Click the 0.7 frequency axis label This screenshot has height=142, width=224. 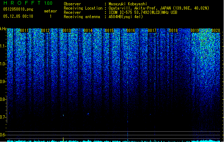click(x=3, y=117)
